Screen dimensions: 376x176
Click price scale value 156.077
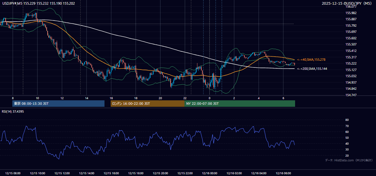[x=351, y=6]
